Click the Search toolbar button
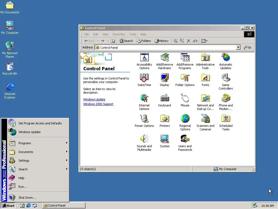The height and width of the screenshot is (209, 278). coord(126,41)
